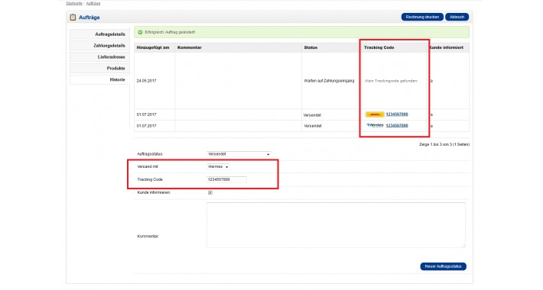Click the DHL carrier logo
The image size is (543, 290).
(x=374, y=114)
